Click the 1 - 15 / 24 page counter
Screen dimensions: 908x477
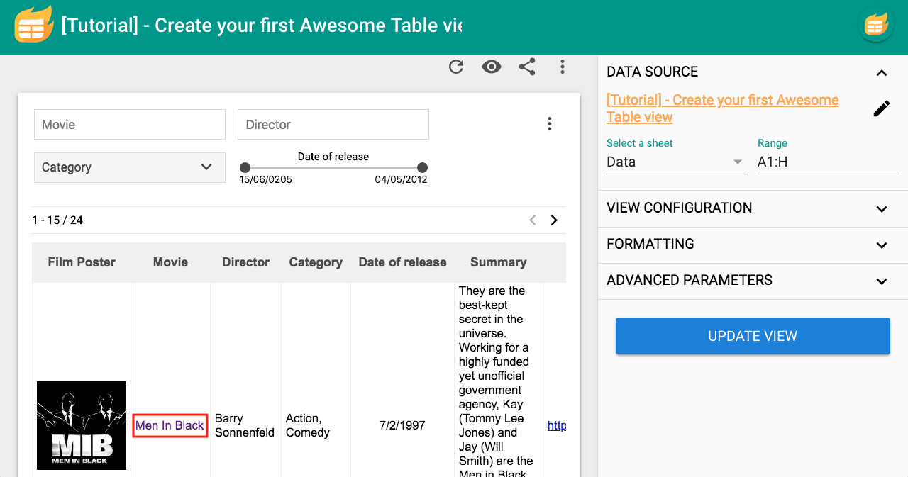[x=57, y=220]
